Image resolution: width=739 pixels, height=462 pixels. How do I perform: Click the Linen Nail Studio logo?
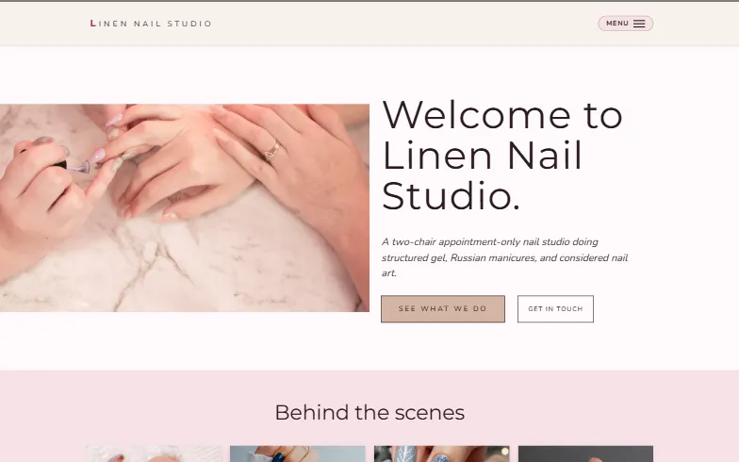(151, 24)
